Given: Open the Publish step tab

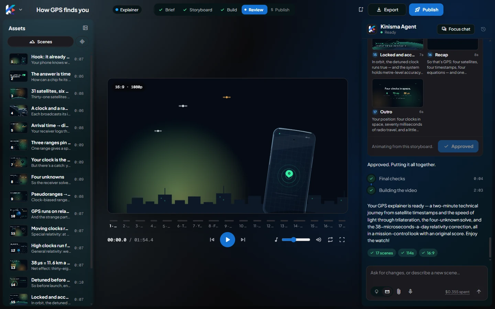Looking at the screenshot, I should pos(280,10).
